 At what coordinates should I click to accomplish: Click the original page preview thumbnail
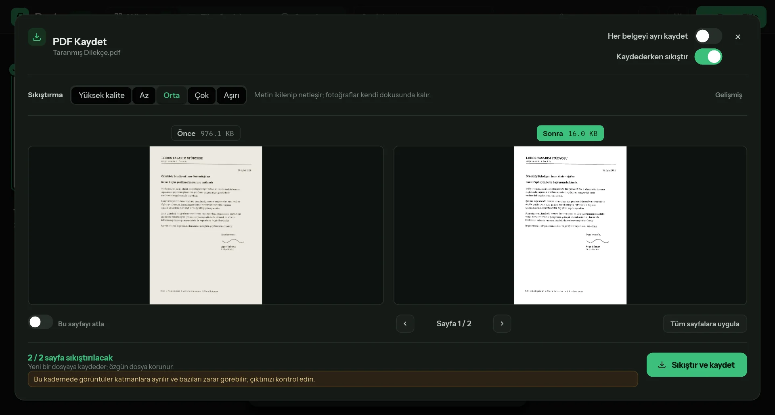(206, 225)
